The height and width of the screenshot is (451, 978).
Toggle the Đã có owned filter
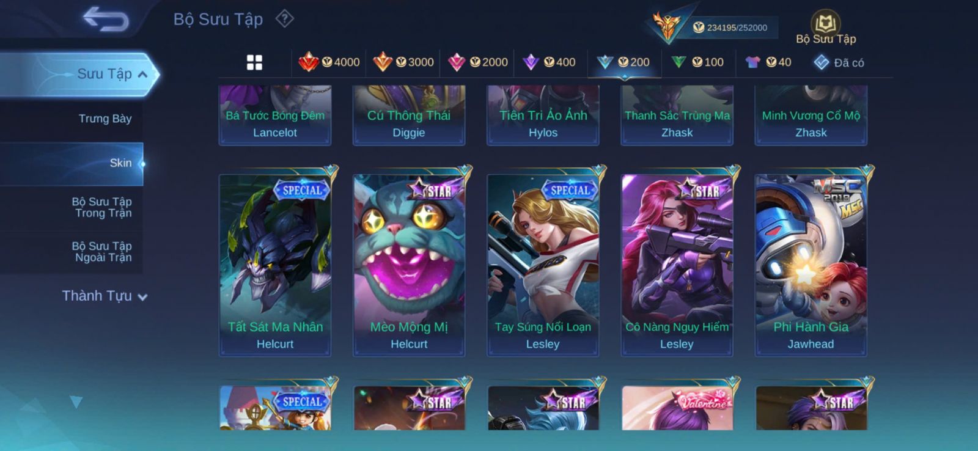[x=839, y=62]
